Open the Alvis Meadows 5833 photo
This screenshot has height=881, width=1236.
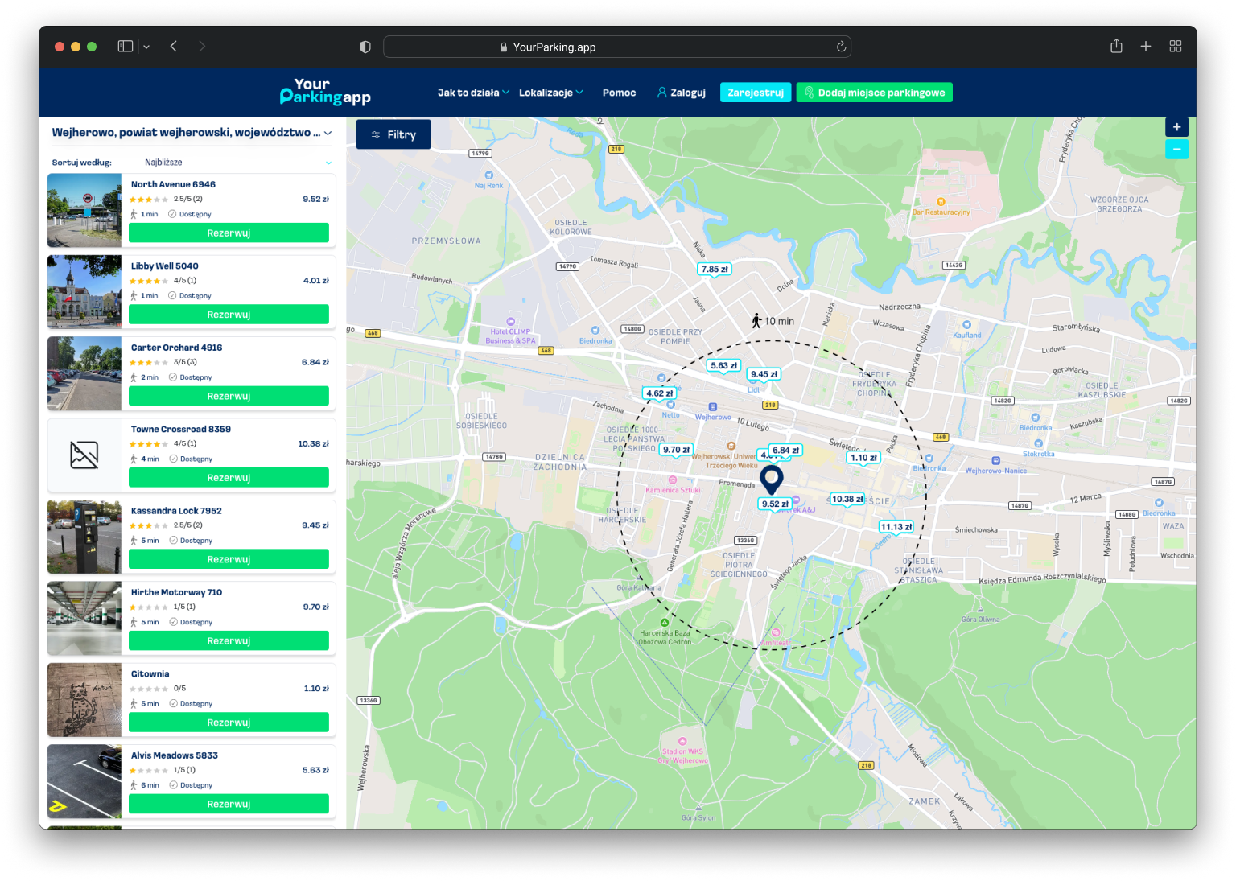click(x=84, y=782)
